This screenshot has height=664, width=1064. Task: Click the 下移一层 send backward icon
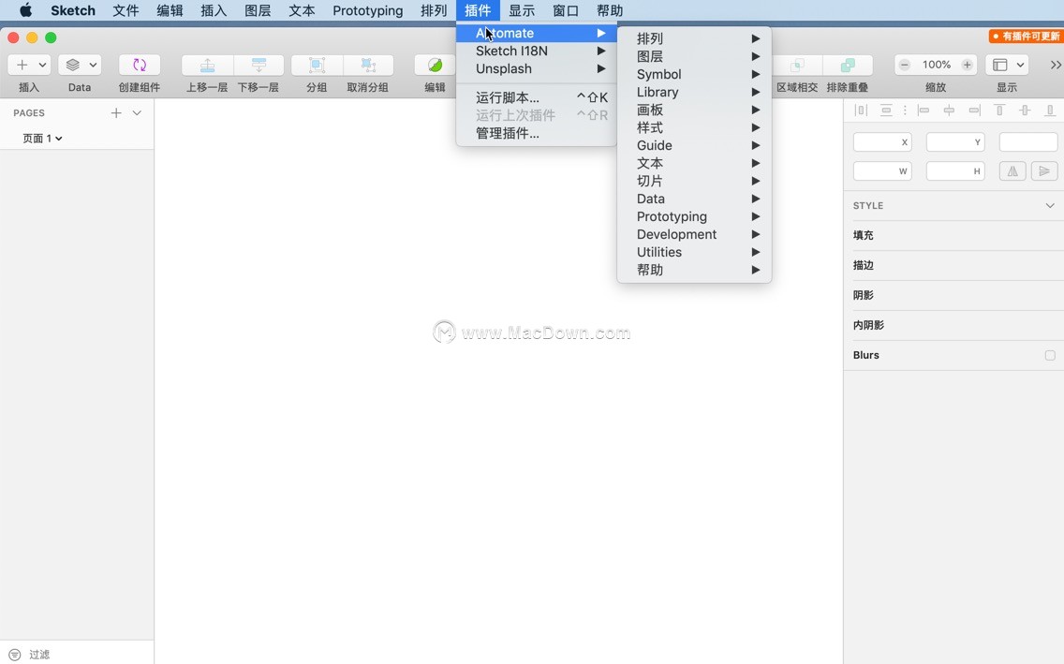coord(259,66)
